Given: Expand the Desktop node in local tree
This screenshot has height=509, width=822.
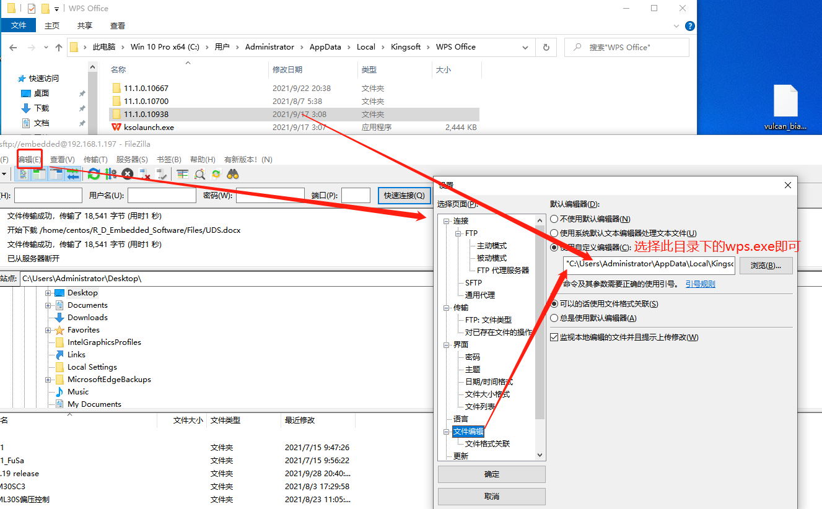Looking at the screenshot, I should (x=48, y=293).
